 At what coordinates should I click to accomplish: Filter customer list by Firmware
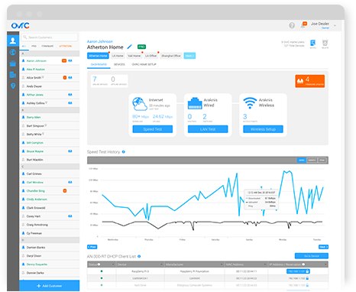[x=47, y=46]
